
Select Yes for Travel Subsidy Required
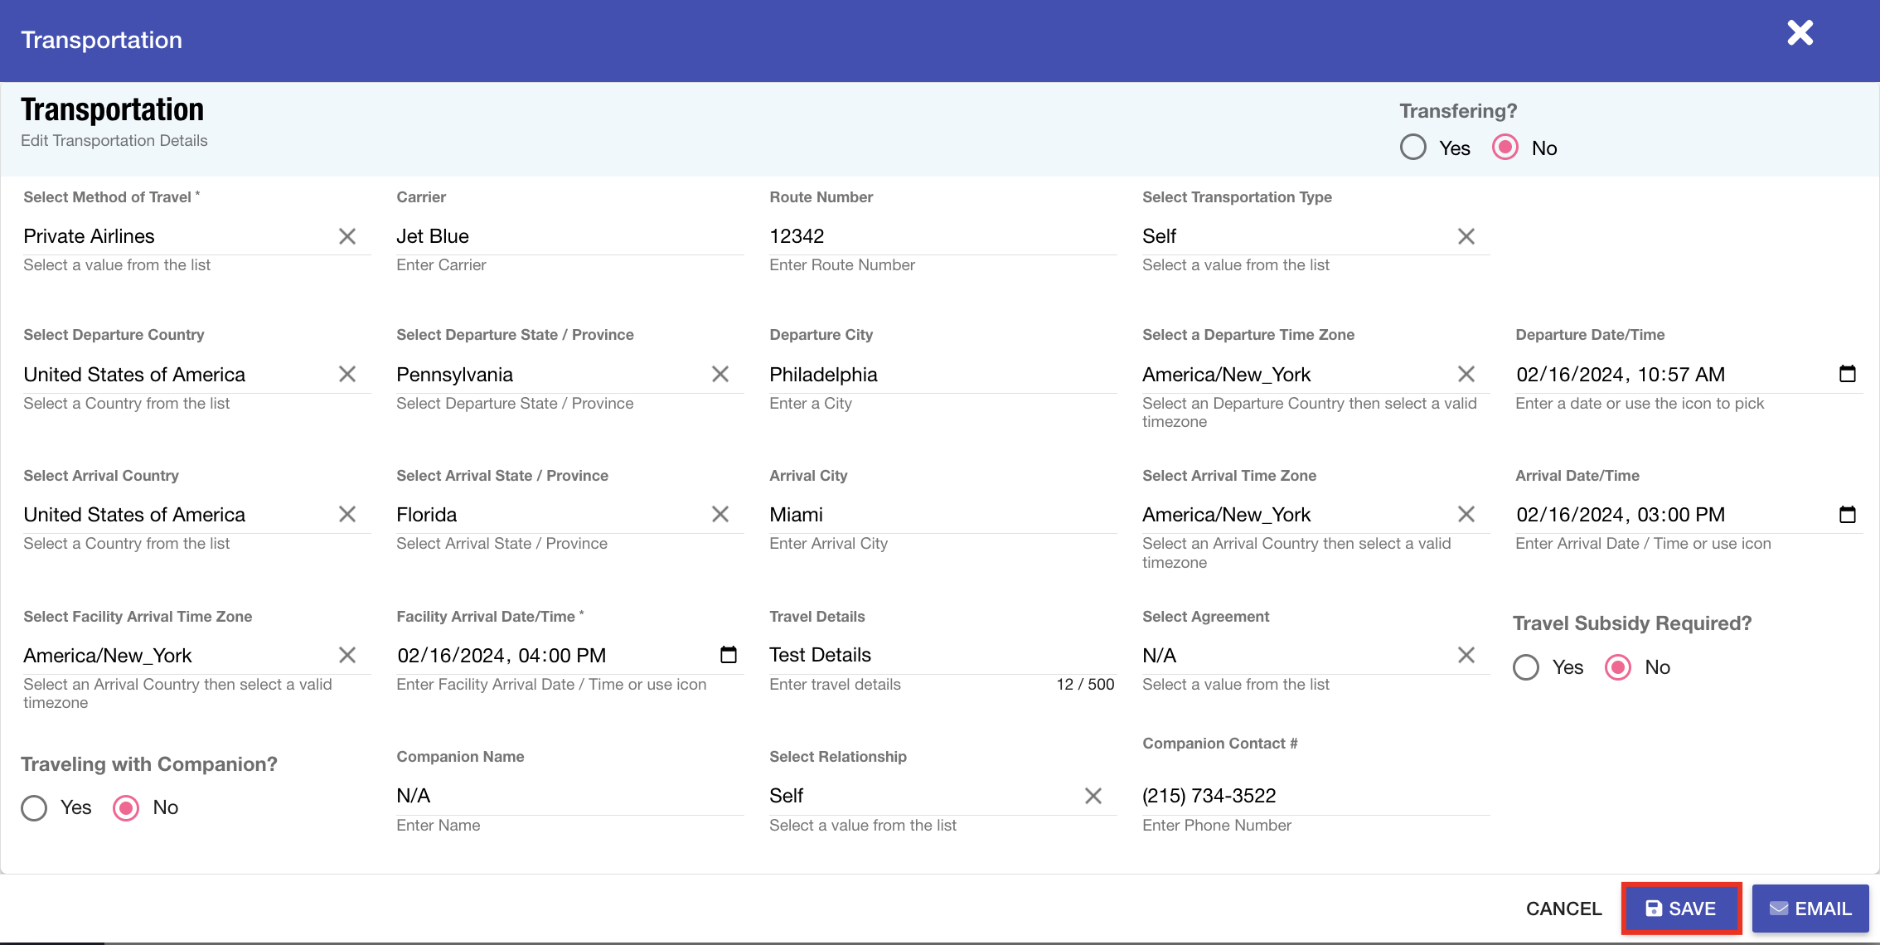point(1526,667)
